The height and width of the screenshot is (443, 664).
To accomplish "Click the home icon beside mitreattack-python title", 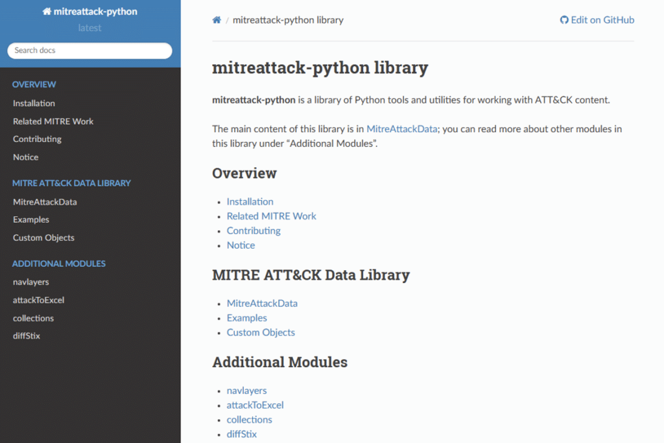I will tap(47, 12).
